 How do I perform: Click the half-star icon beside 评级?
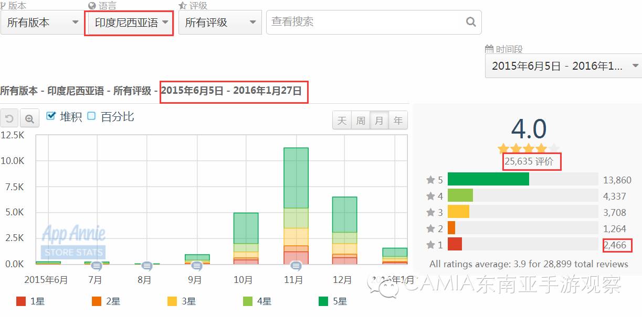point(183,5)
